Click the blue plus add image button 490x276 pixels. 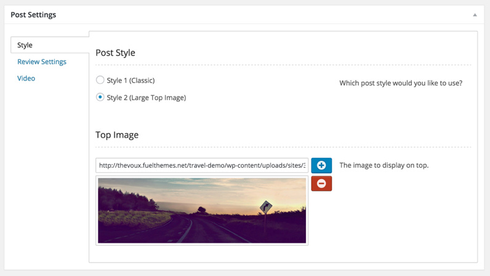pyautogui.click(x=321, y=165)
